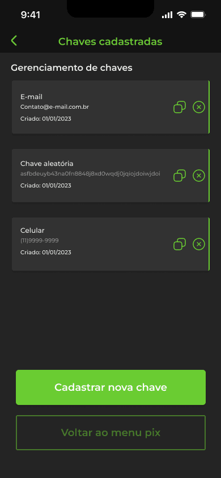221x478 pixels.
Task: Delete the E-mail key
Action: point(199,107)
